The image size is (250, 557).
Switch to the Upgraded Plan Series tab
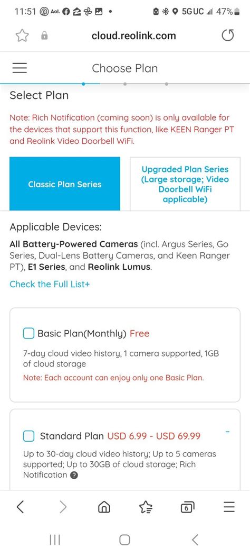(x=185, y=184)
